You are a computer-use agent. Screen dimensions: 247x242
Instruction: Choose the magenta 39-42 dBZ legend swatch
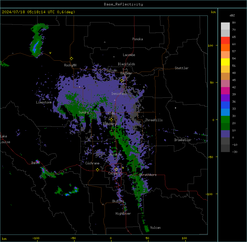pyautogui.click(x=225, y=91)
